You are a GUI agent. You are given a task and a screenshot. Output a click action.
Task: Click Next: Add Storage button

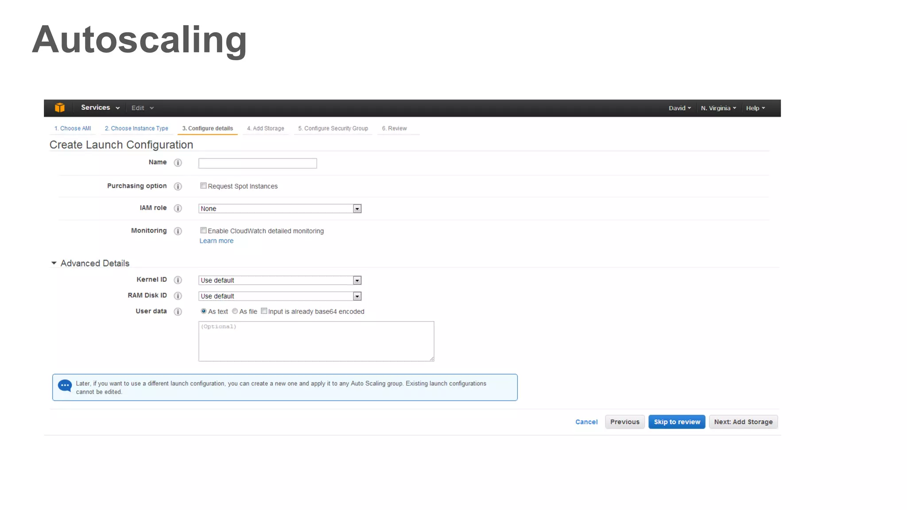point(743,422)
